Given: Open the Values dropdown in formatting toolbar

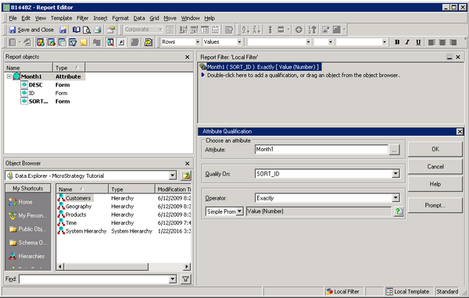Looking at the screenshot, I should (239, 42).
